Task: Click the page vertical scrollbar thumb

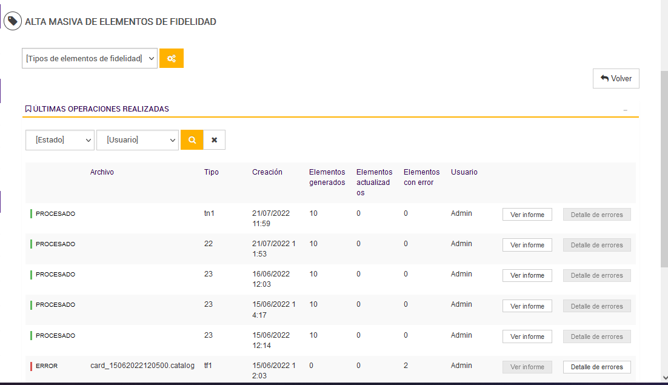Action: pos(664,169)
